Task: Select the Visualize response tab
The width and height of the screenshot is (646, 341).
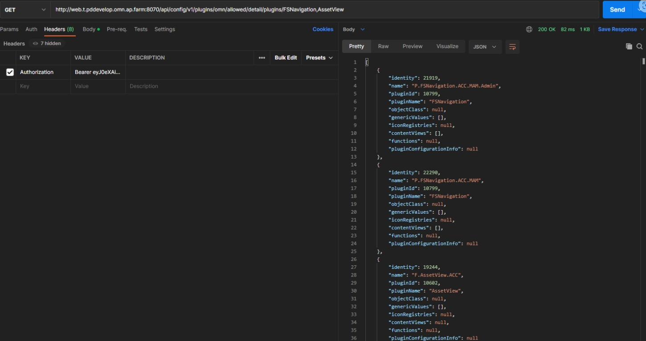Action: tap(447, 46)
